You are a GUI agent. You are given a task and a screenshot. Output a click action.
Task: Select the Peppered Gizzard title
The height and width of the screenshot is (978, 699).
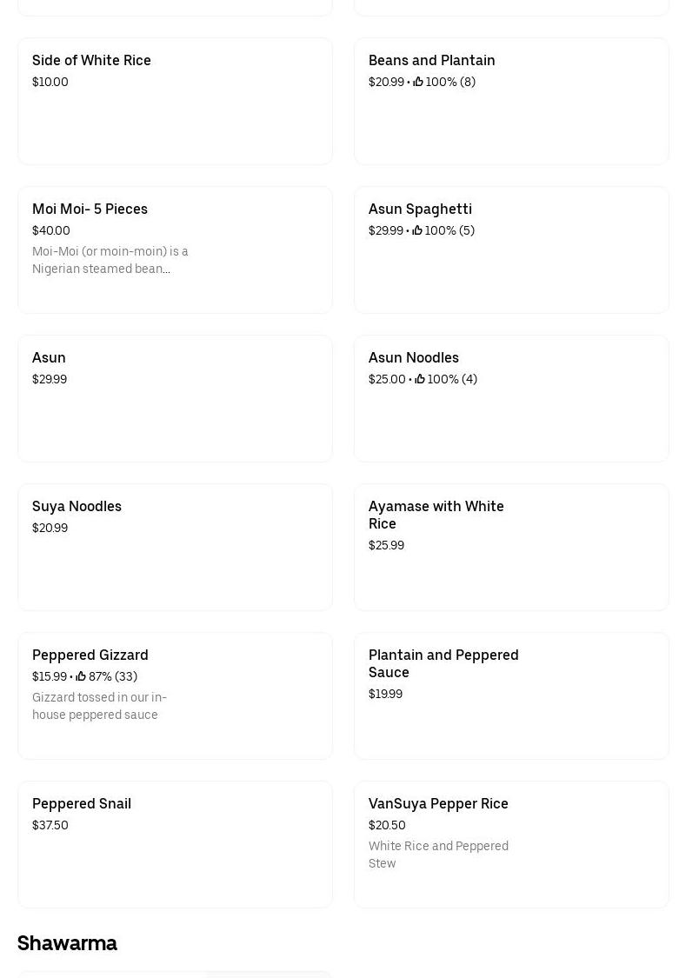(90, 655)
